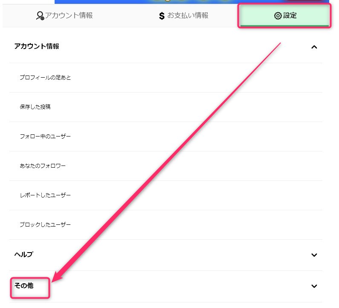Open プロフィールの足あと
This screenshot has height=308, width=339.
[x=45, y=78]
